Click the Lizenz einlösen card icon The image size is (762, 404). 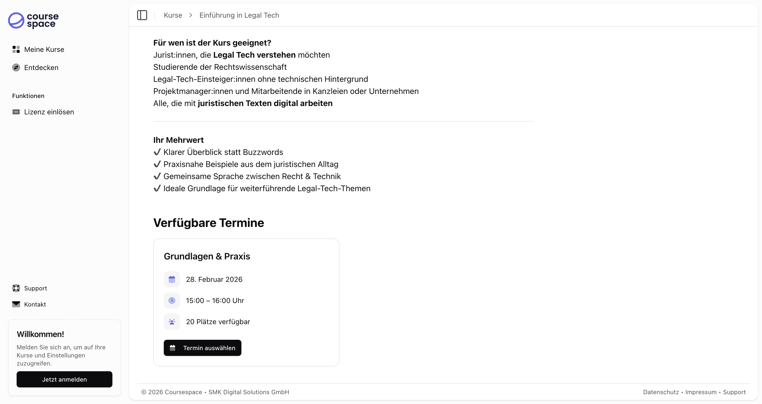[16, 112]
